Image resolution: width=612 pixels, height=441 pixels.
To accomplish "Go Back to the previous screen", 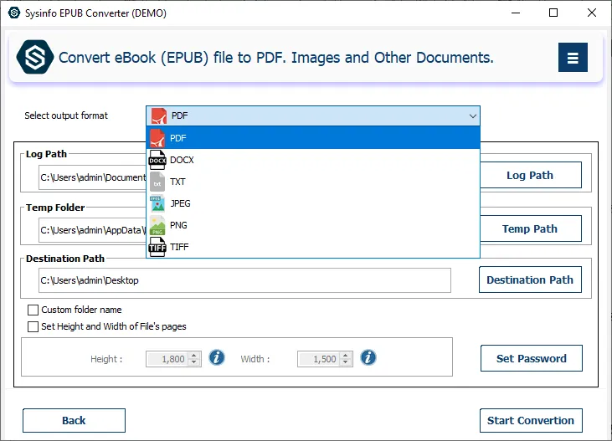I will [74, 420].
